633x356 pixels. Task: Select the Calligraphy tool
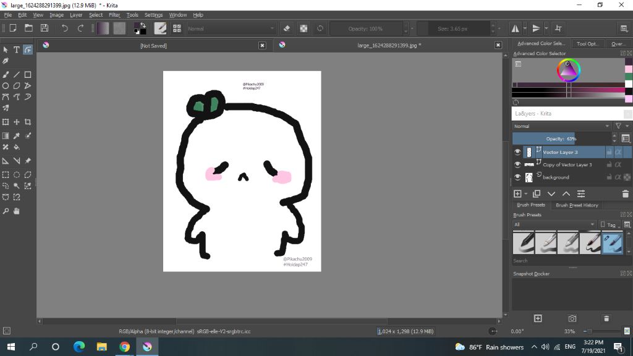click(6, 61)
